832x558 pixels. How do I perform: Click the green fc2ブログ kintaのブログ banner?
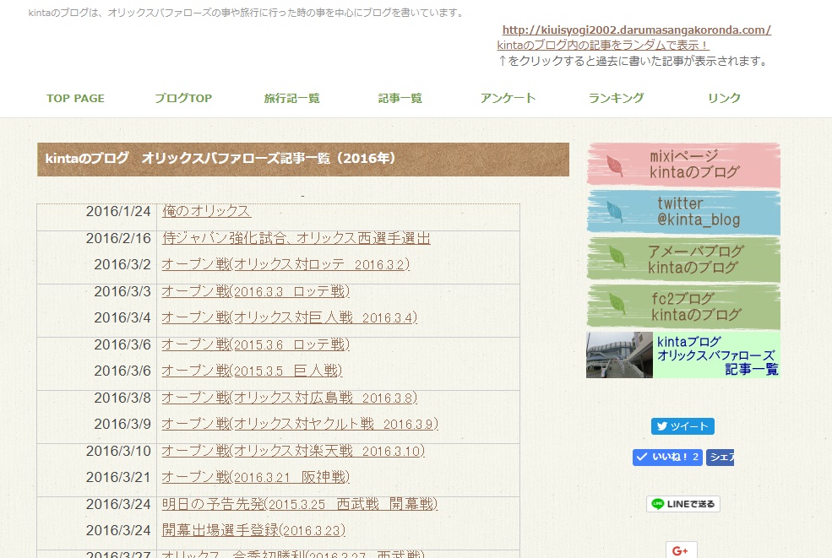[683, 306]
